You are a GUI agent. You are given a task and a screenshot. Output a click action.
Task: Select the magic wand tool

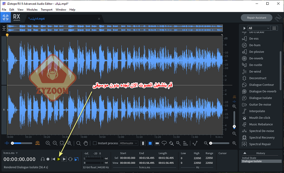pyautogui.click(x=178, y=143)
